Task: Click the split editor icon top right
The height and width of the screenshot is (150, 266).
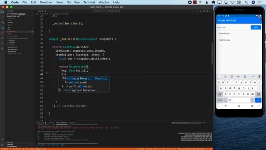Action: pyautogui.click(x=207, y=11)
